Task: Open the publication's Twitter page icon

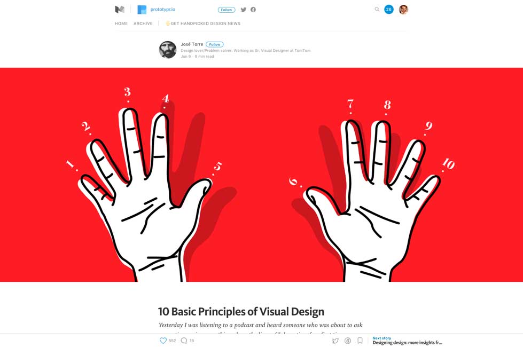Action: pyautogui.click(x=244, y=10)
